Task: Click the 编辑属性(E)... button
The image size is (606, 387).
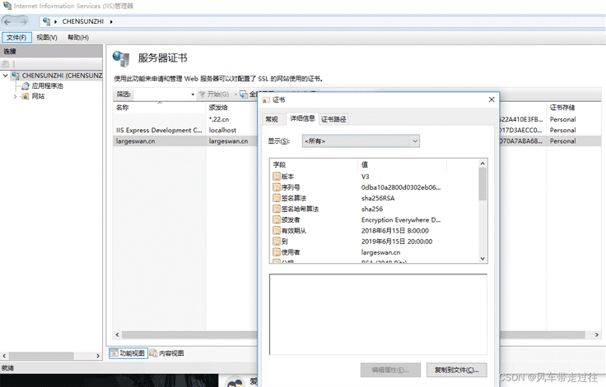Action: click(390, 370)
